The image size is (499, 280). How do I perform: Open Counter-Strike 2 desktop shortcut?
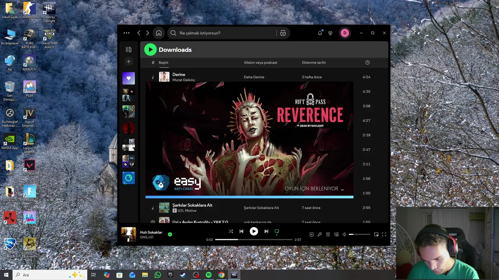pos(29,12)
